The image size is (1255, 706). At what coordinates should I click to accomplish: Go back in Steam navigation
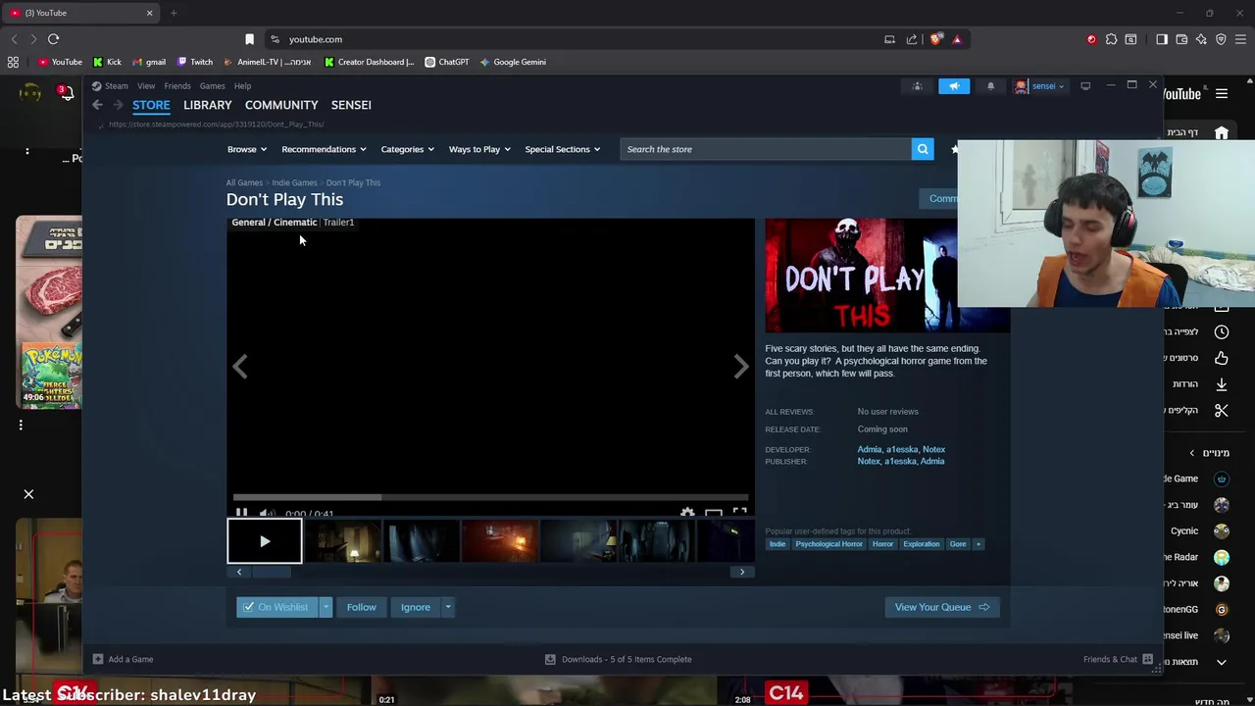click(97, 105)
